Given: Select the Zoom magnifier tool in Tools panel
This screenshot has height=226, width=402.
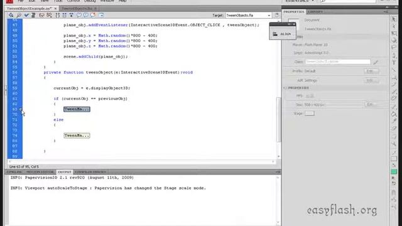Looking at the screenshot, I should (394, 144).
